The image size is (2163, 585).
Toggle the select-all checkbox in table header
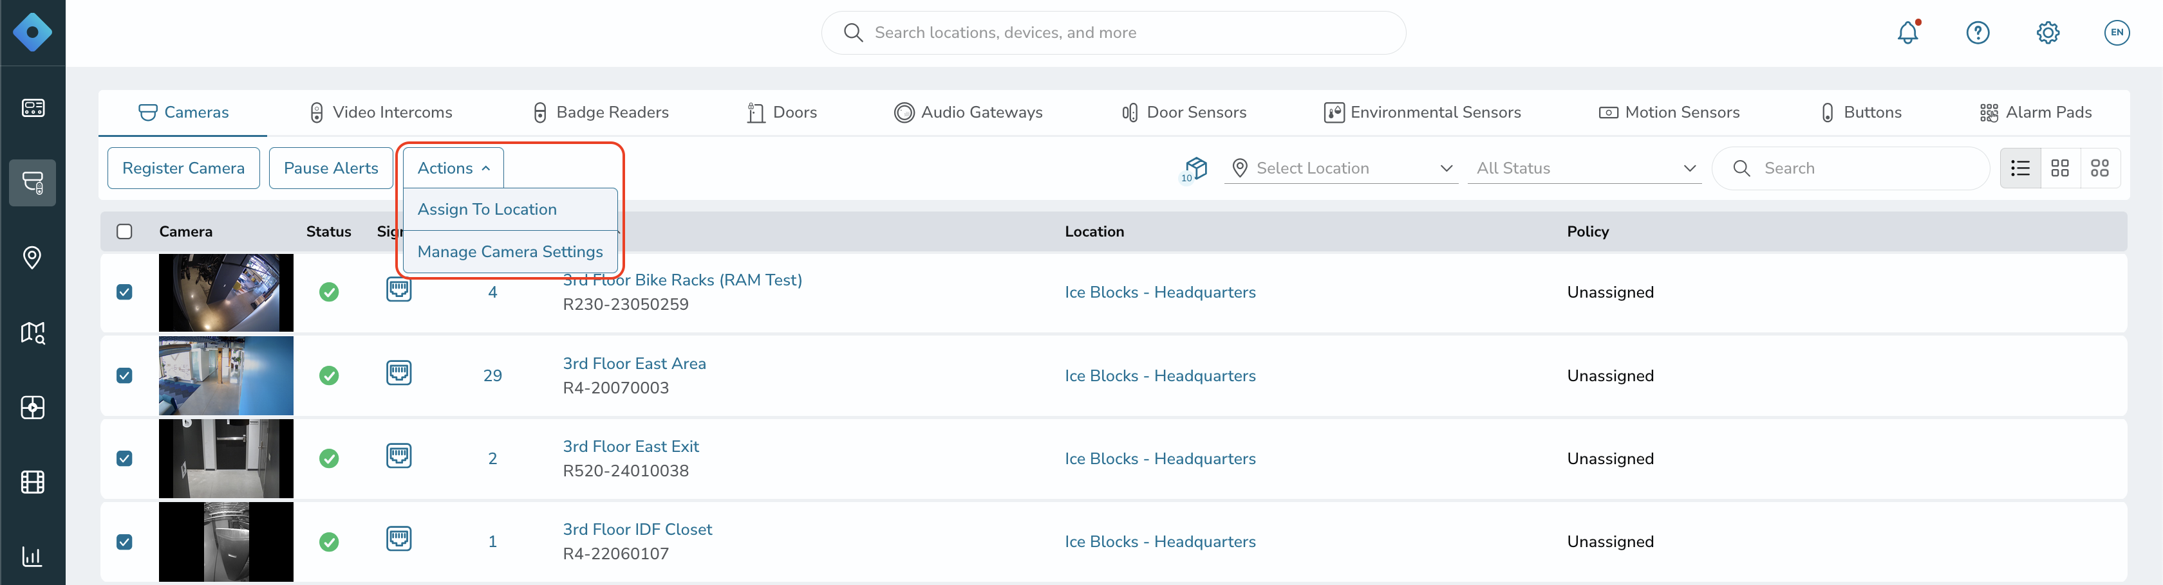tap(124, 231)
